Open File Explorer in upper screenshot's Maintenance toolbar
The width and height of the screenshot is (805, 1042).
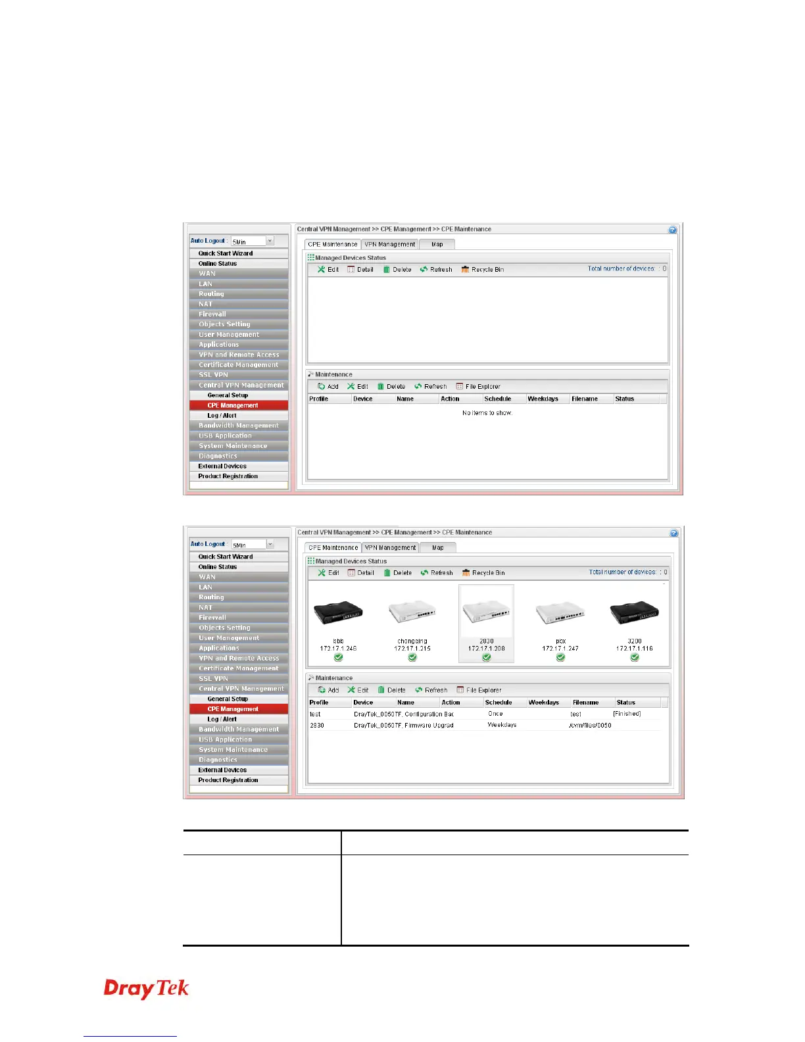click(x=478, y=386)
